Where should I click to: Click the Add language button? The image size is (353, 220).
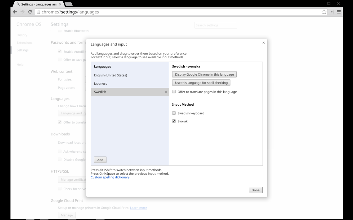[100, 160]
